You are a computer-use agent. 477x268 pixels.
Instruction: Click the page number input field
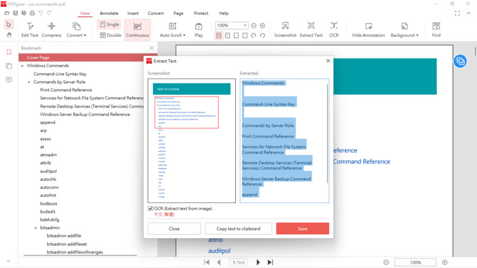pos(238,262)
